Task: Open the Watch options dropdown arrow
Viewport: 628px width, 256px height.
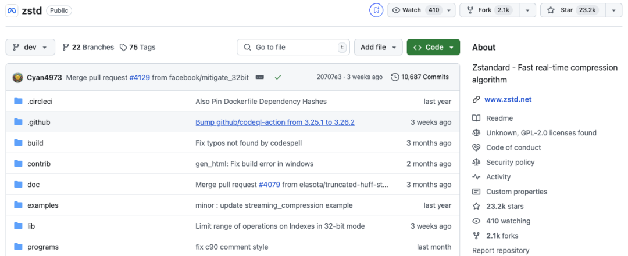Action: point(449,10)
